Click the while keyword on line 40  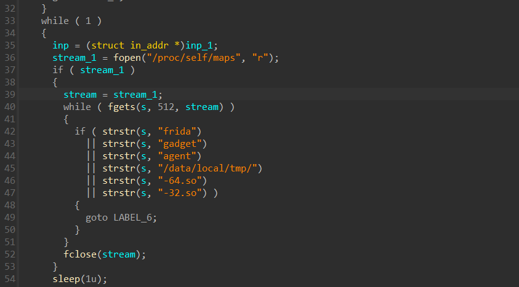point(77,107)
